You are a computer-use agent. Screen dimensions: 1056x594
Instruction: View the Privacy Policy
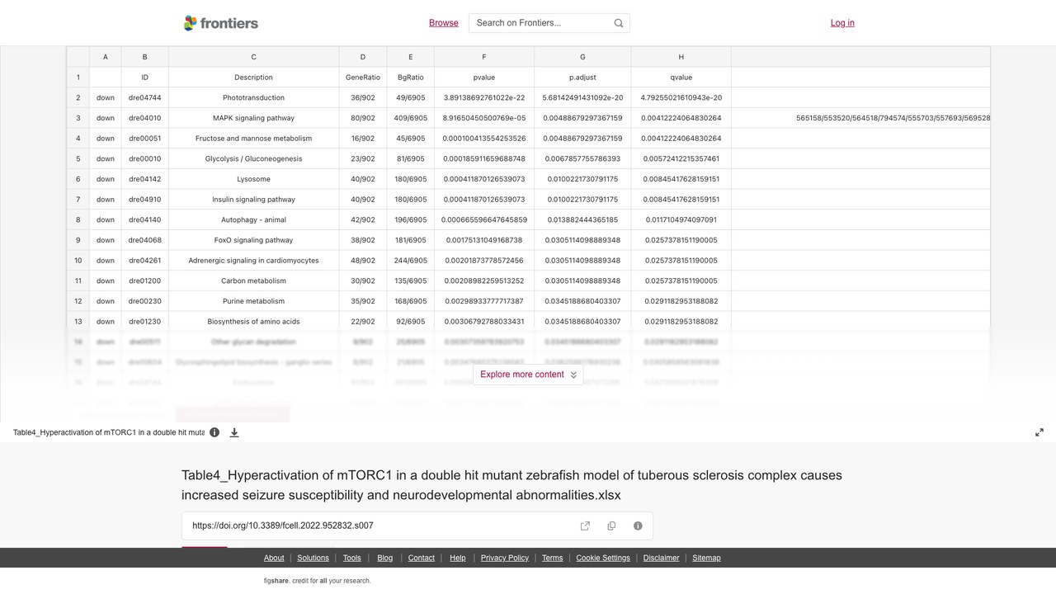click(505, 558)
